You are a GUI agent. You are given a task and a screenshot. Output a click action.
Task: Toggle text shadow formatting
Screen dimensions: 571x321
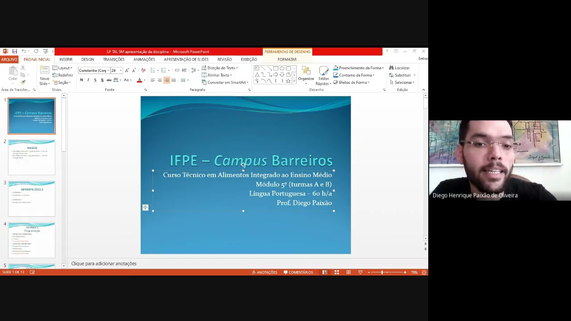[x=102, y=80]
